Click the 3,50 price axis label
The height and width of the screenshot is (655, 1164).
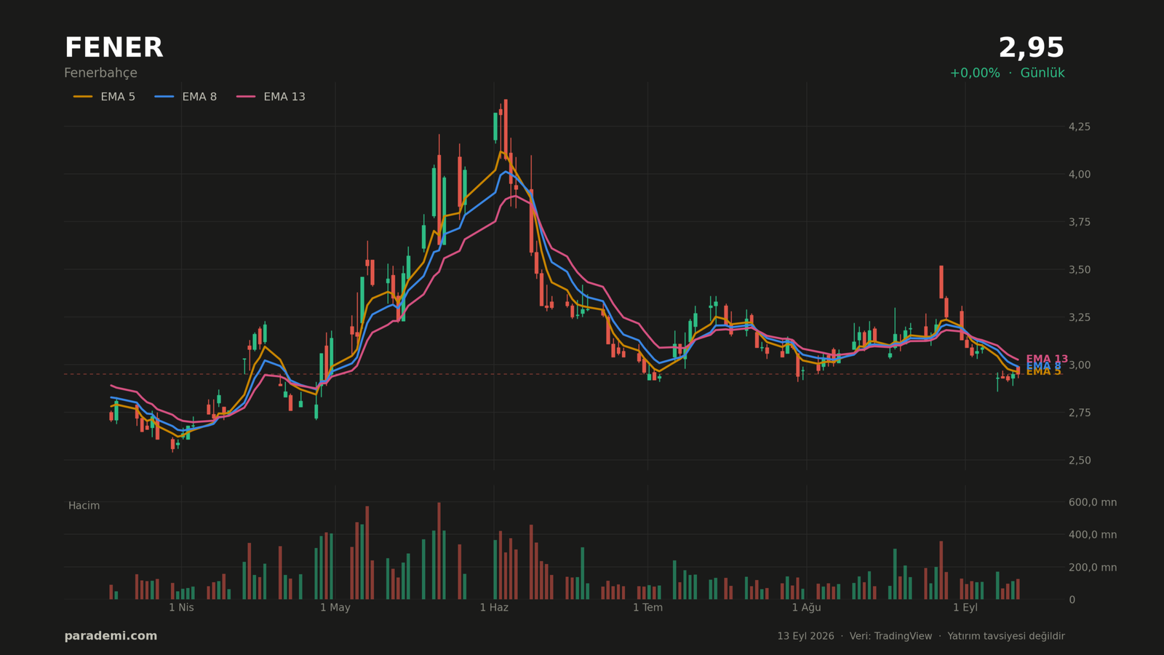click(x=1079, y=269)
